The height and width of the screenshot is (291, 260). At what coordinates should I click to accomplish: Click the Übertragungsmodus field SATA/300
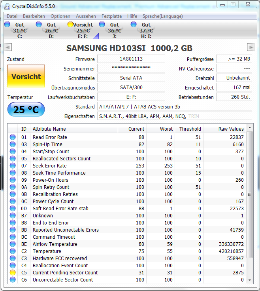point(131,87)
